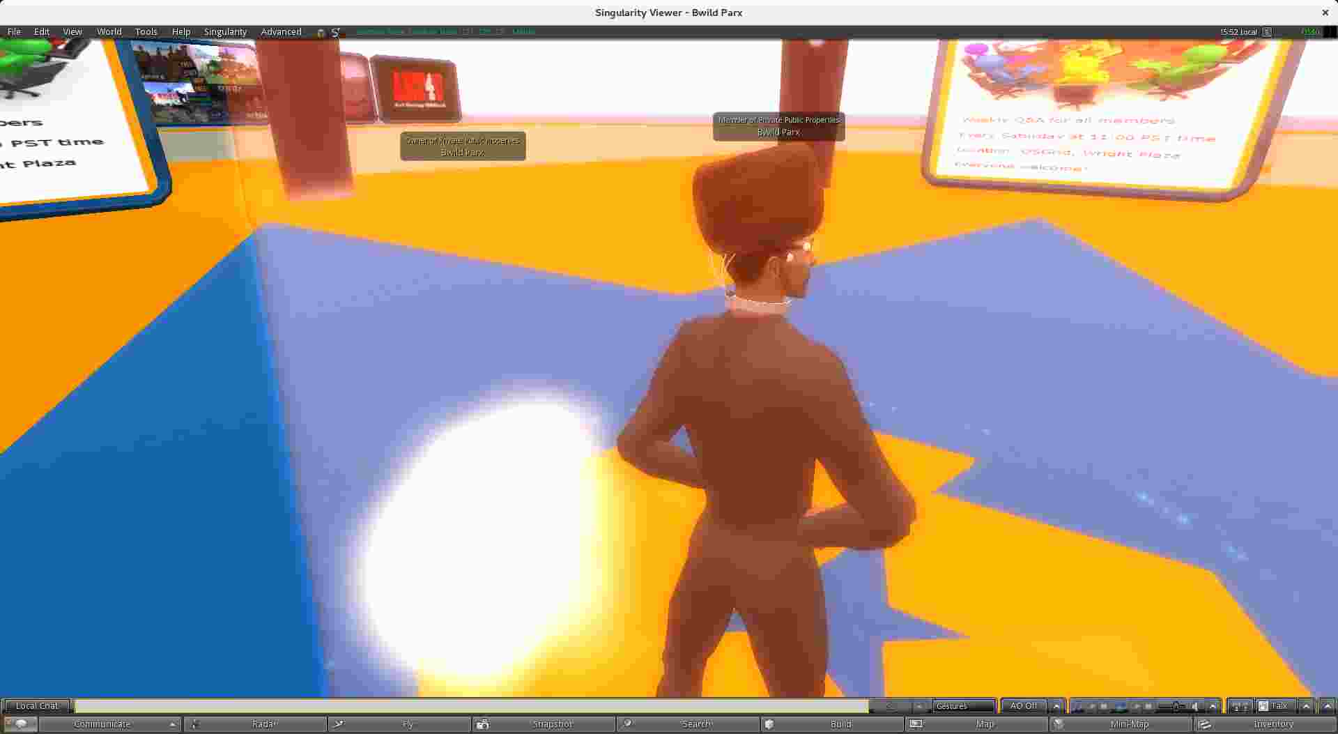Expand the media controls arrow

pyautogui.click(x=1213, y=706)
